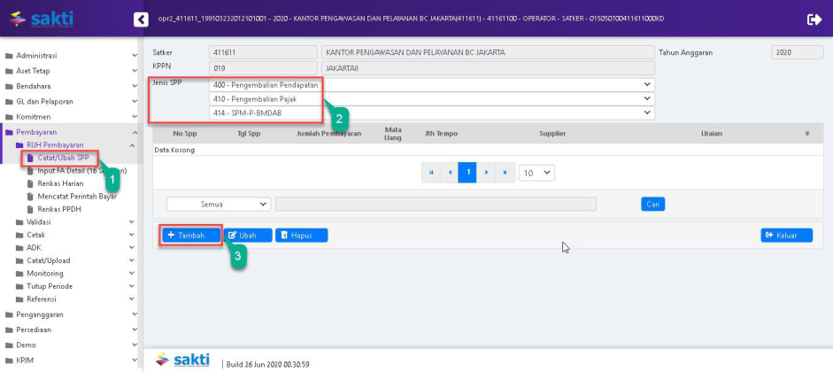Open the 414 - SPM-P-BMDAB dropdown
Viewport: 833px width, 372px height.
432,112
